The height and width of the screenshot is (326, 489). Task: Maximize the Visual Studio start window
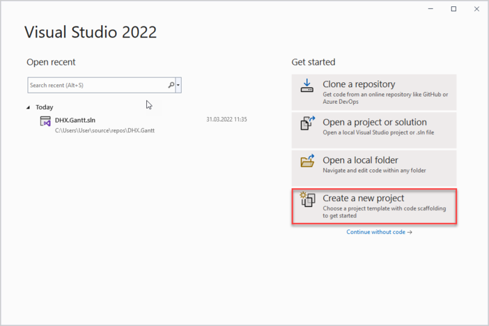(x=453, y=9)
